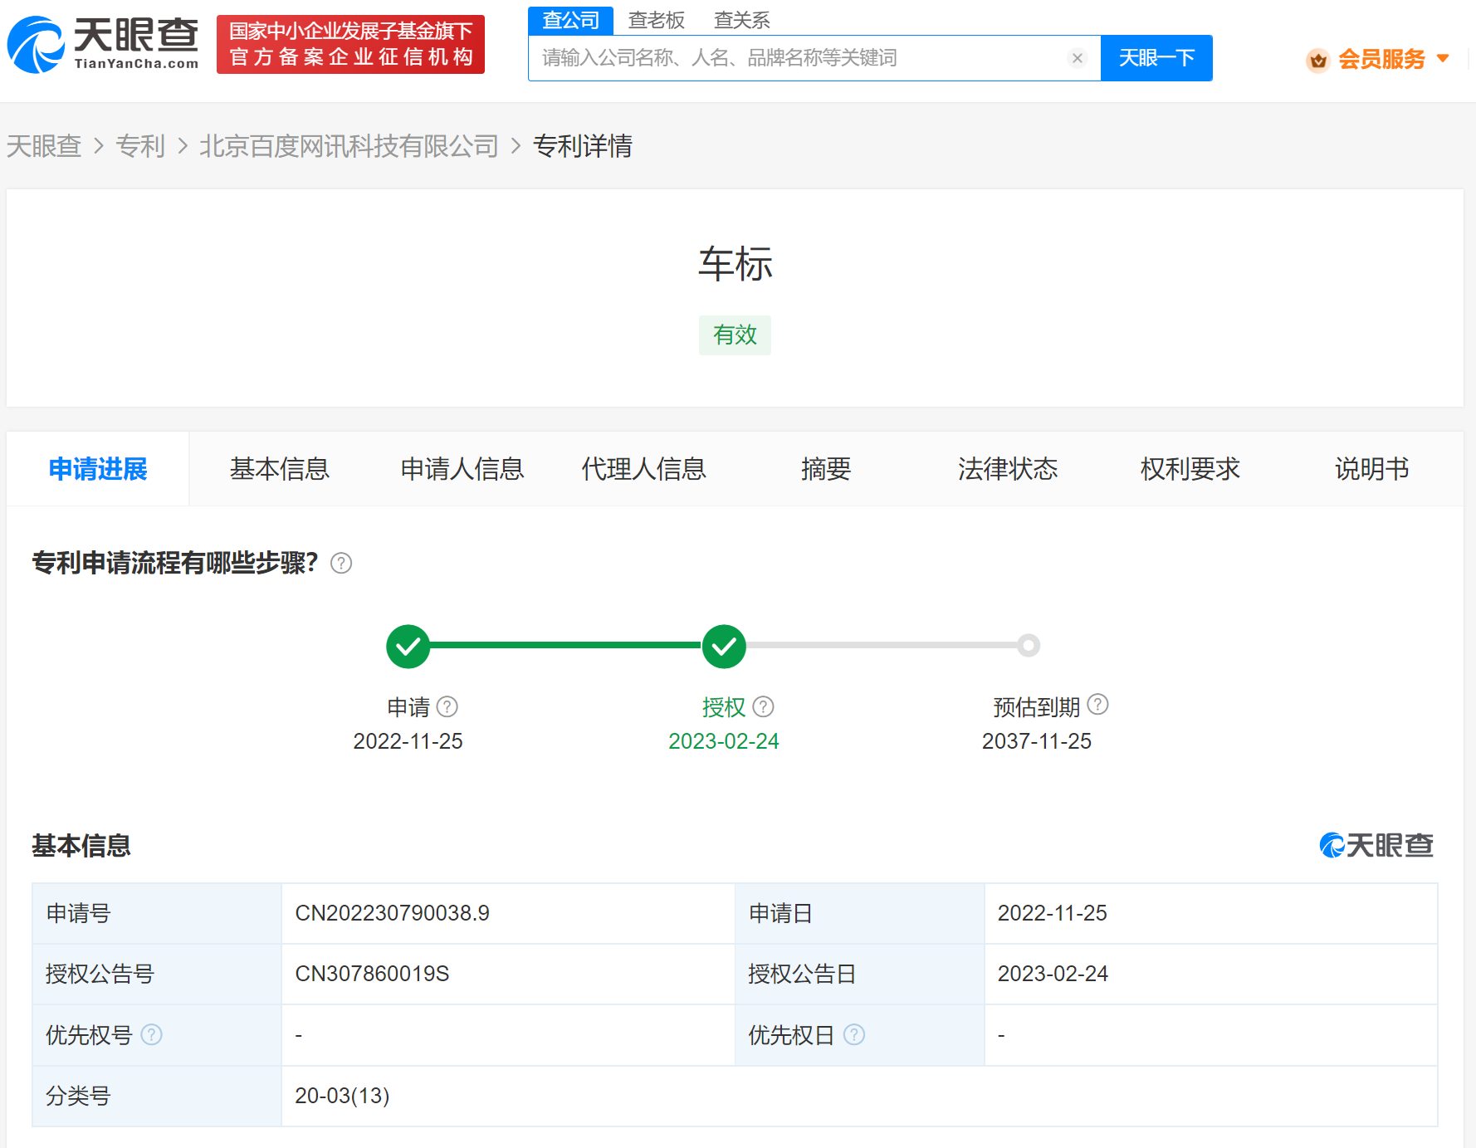The height and width of the screenshot is (1148, 1476).
Task: Open the 权利要求 tab
Action: click(1189, 468)
